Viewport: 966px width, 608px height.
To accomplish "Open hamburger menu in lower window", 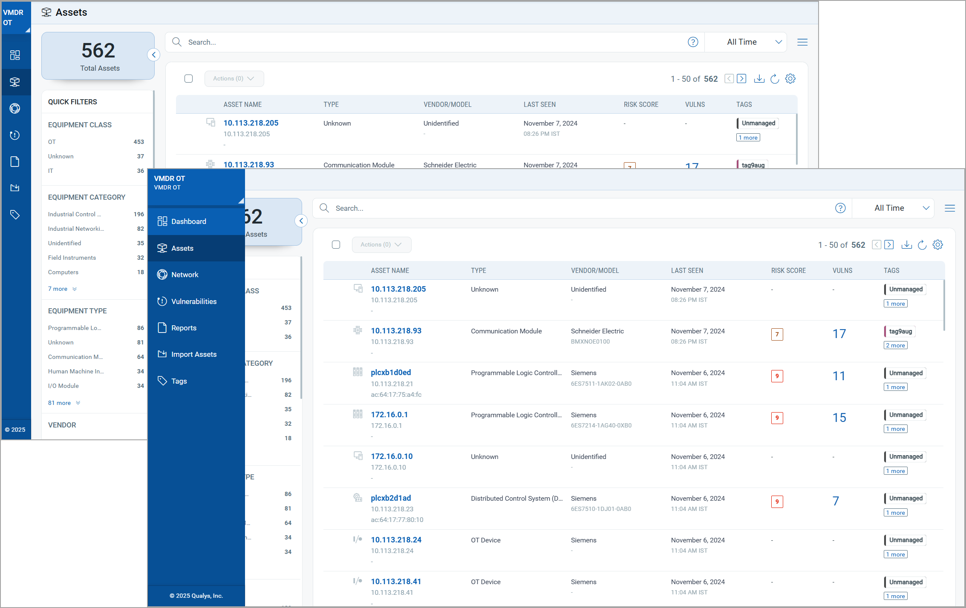I will pos(950,208).
